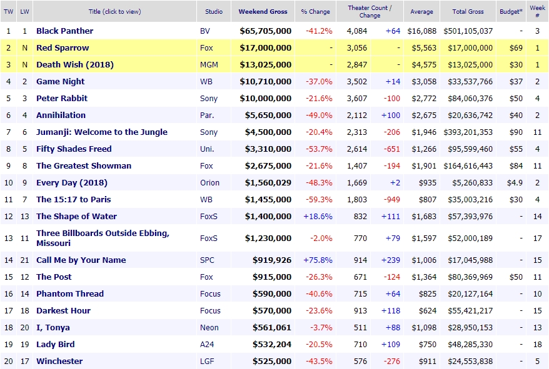Click Focus studio in Phantom Thread row
The height and width of the screenshot is (369, 549).
tap(210, 294)
